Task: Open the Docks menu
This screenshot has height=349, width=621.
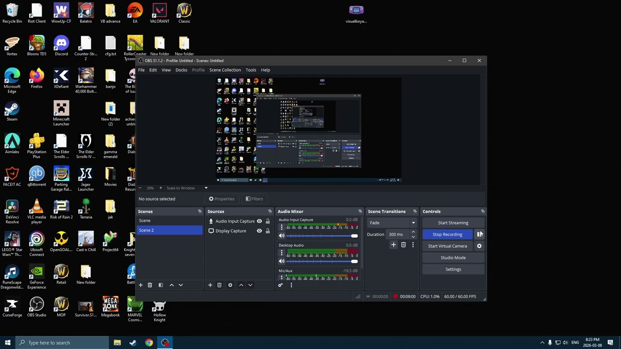Action: [x=181, y=70]
